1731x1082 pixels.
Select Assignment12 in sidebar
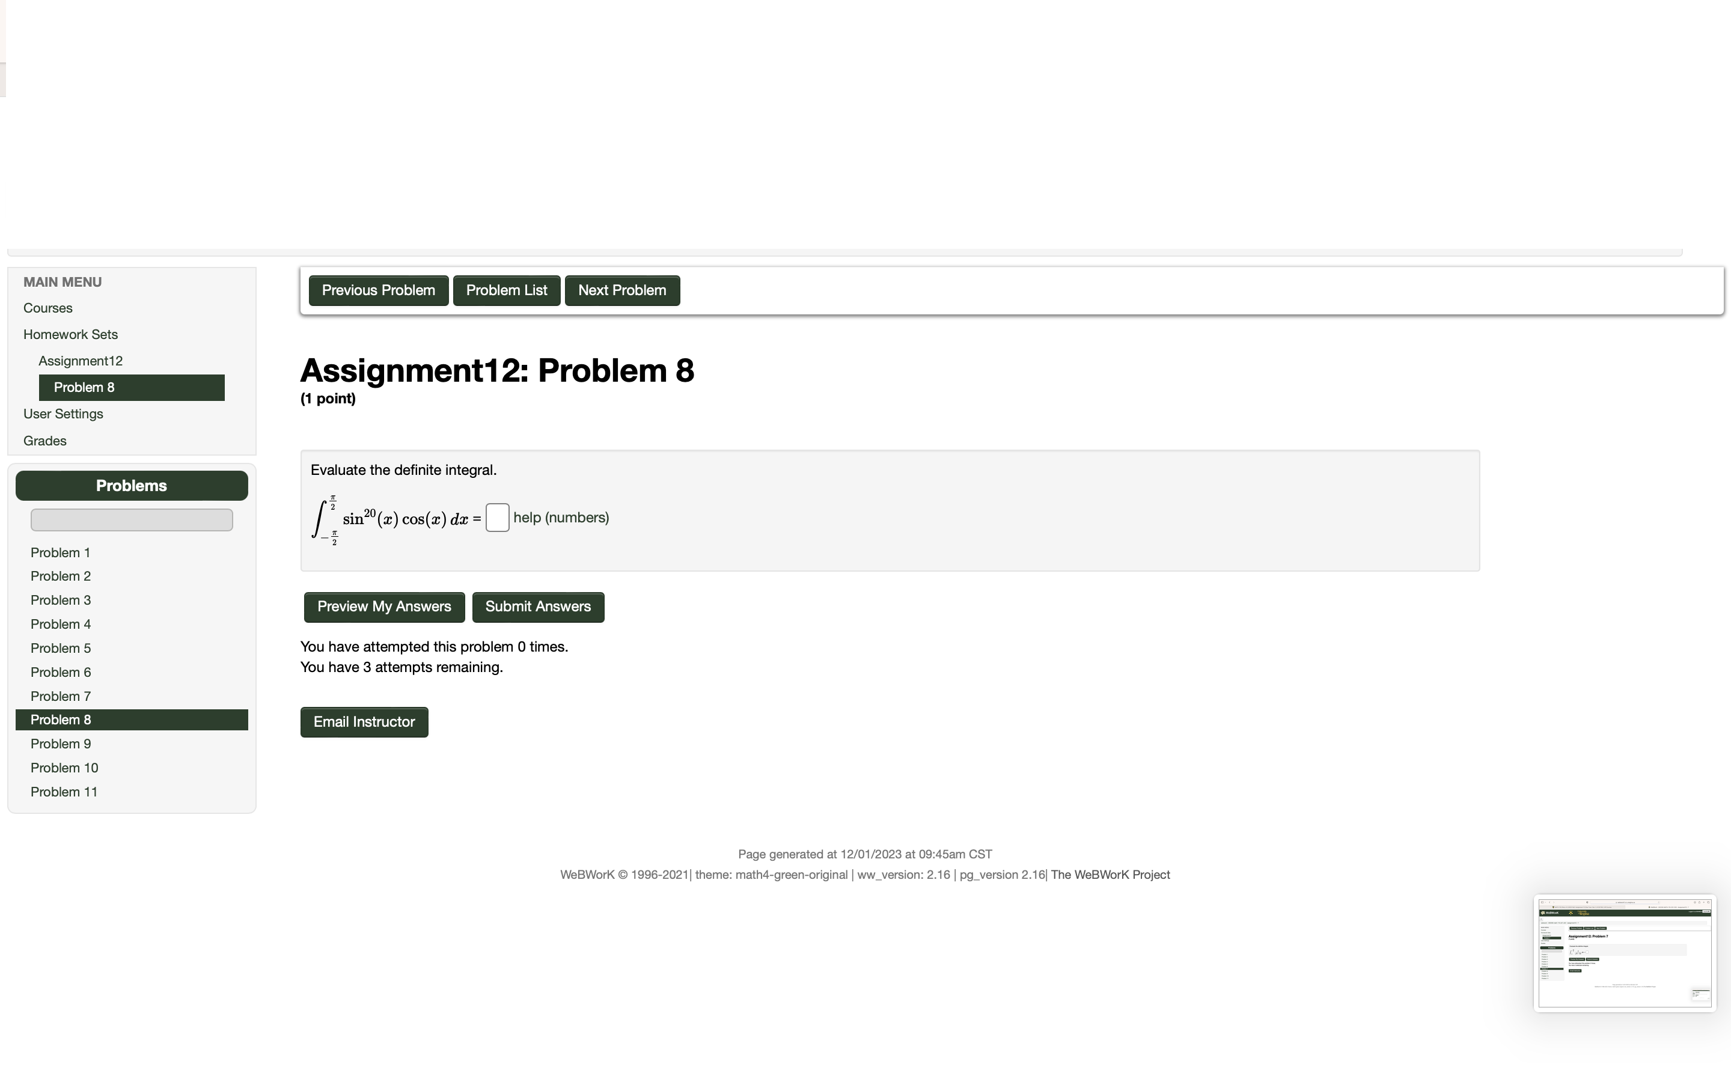click(80, 361)
